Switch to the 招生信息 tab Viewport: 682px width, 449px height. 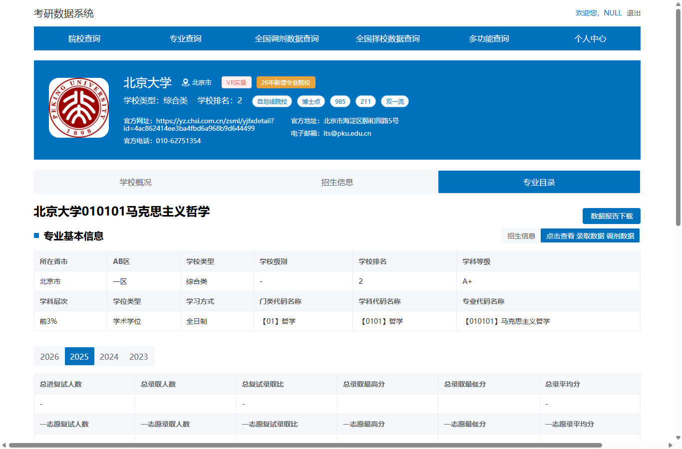337,182
